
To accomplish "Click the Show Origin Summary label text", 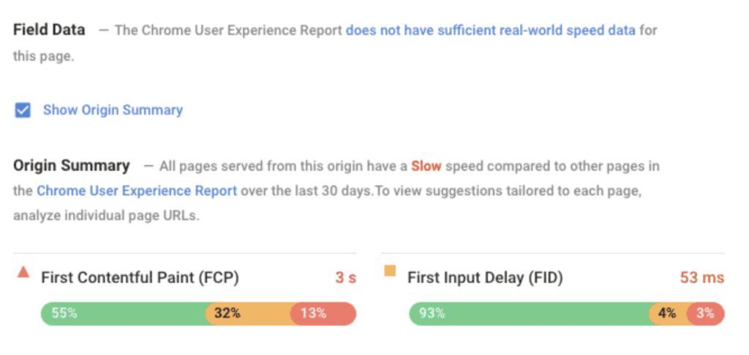I will pos(113,110).
